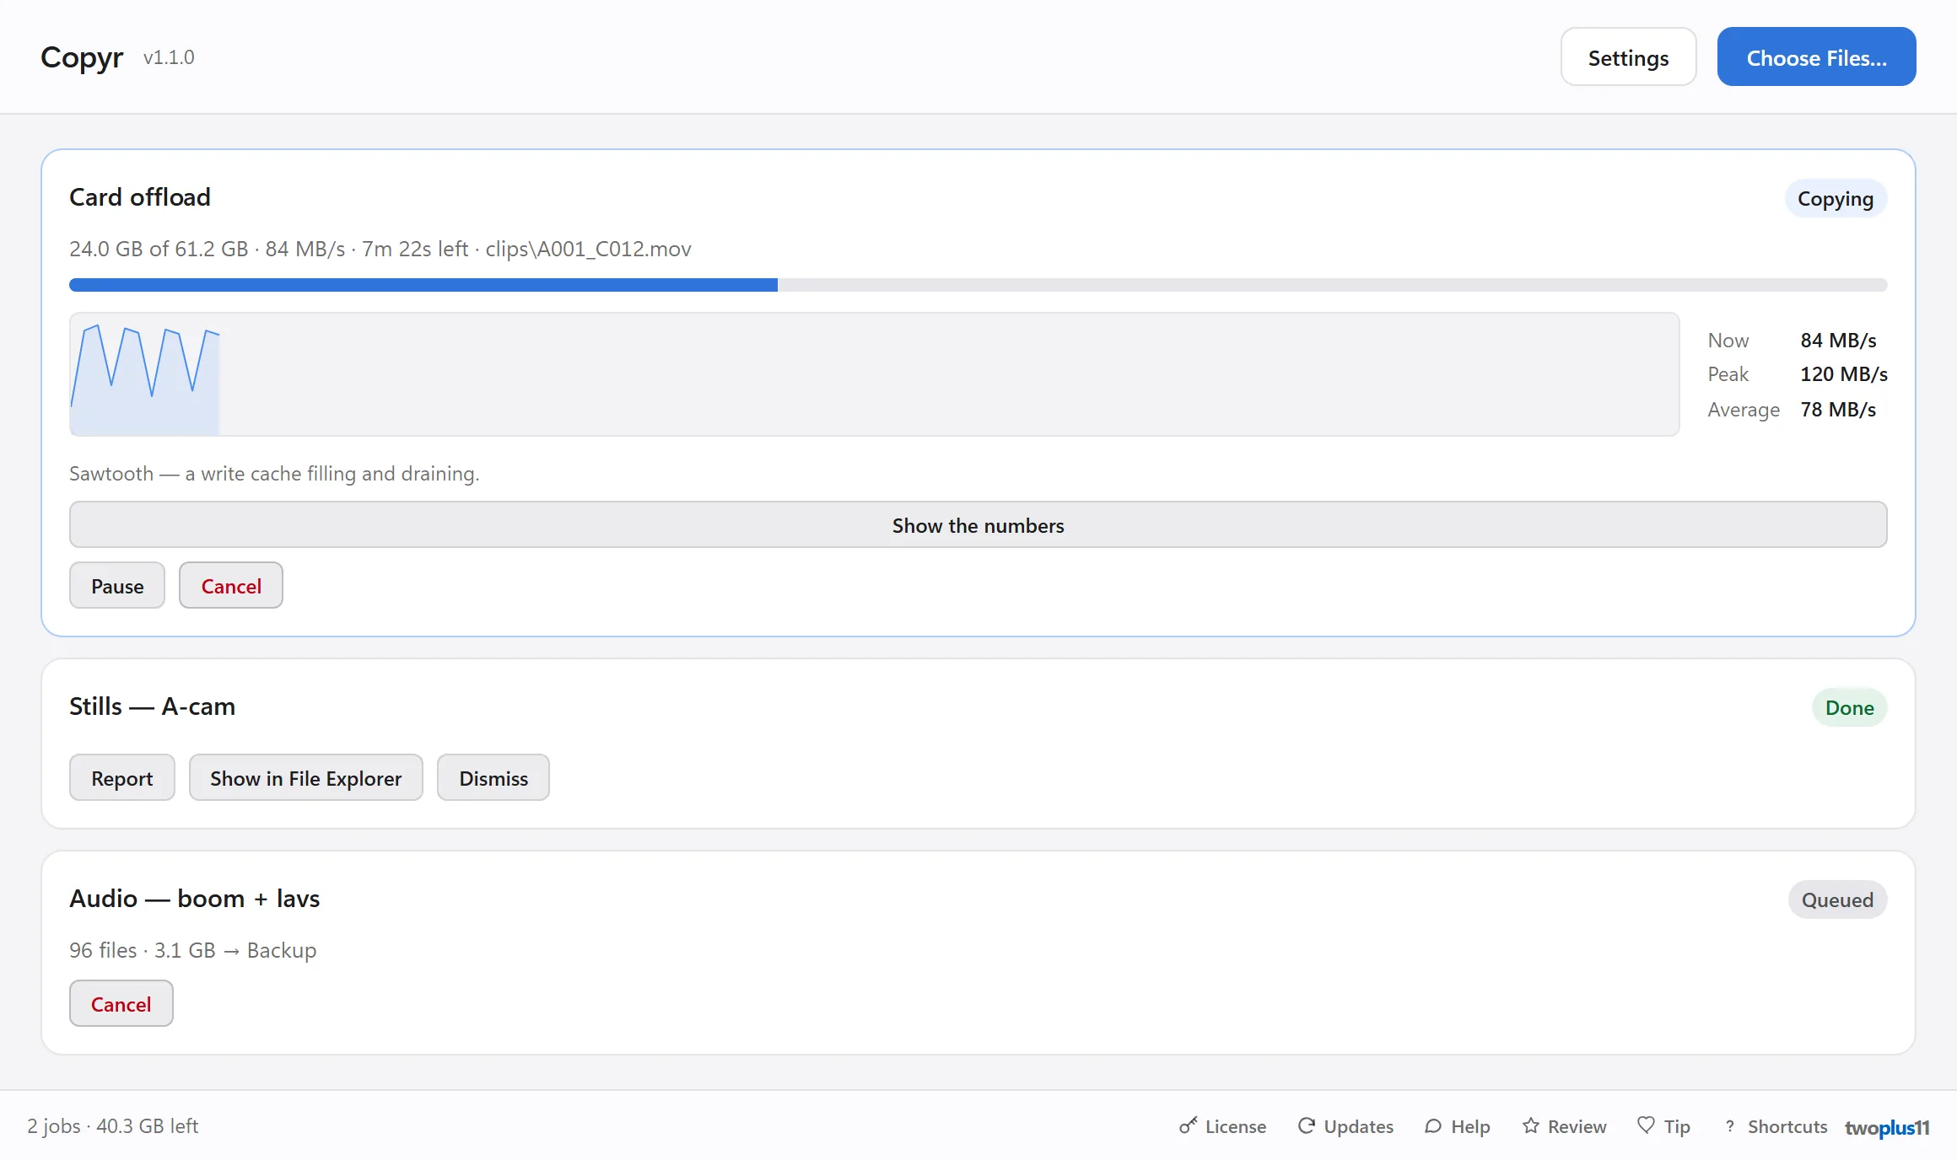Click the Done status badge

coord(1849,707)
